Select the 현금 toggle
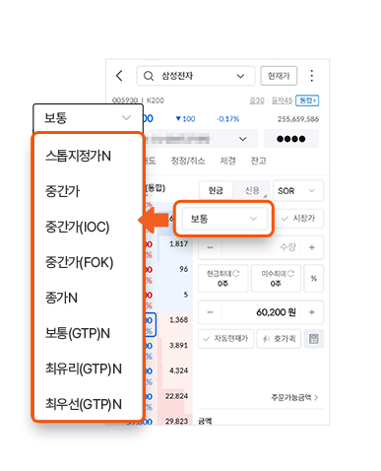 point(216,190)
